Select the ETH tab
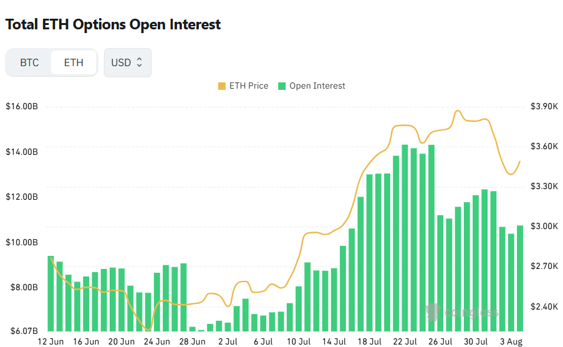563x347 pixels. tap(74, 62)
